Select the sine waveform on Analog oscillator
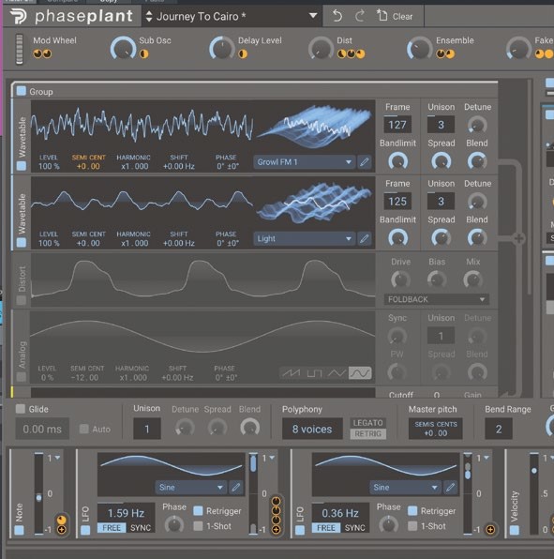Image resolution: width=554 pixels, height=559 pixels. (360, 373)
